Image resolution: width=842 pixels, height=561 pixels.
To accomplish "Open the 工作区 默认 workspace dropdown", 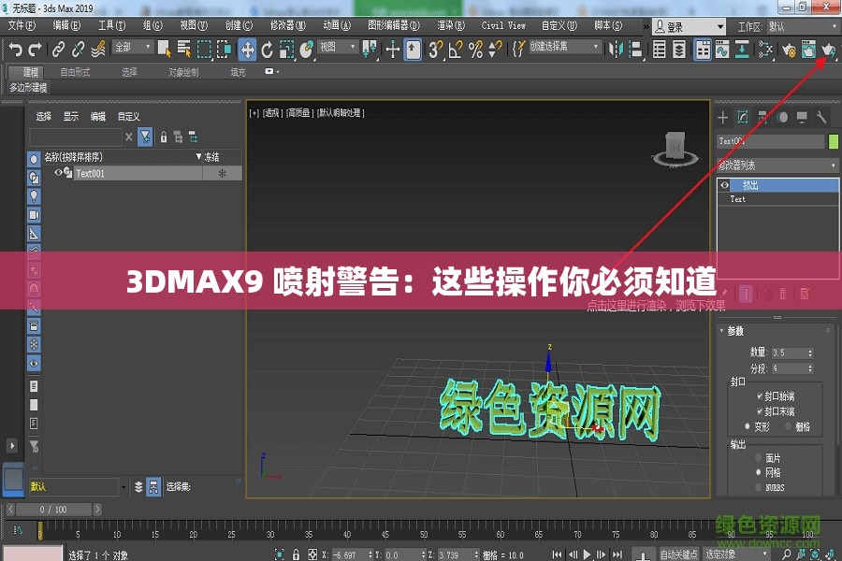I will click(x=804, y=26).
